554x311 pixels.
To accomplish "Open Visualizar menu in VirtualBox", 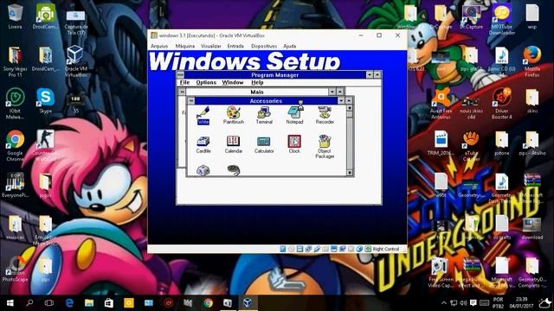I will [211, 46].
